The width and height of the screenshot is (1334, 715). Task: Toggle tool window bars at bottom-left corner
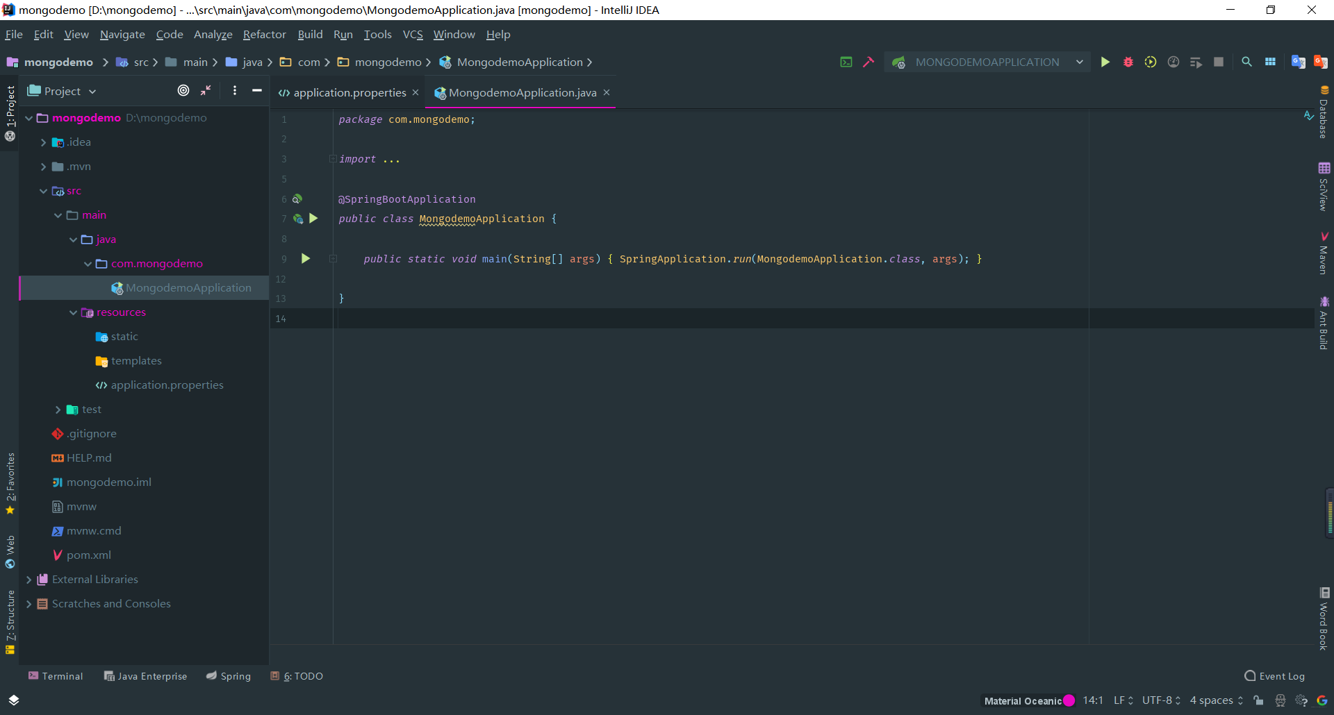coord(14,700)
